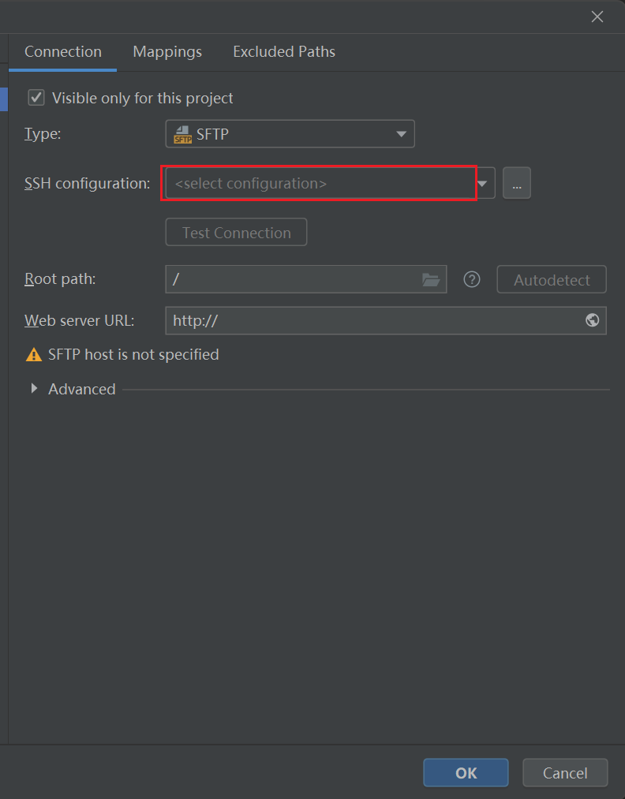
Task: Click the help question mark icon
Action: pos(472,279)
